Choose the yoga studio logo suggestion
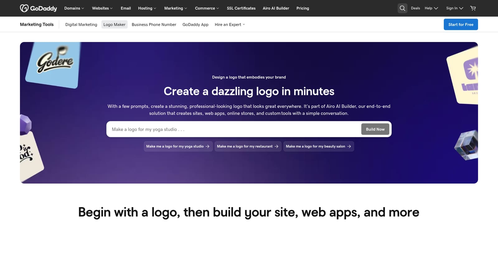 coord(178,146)
